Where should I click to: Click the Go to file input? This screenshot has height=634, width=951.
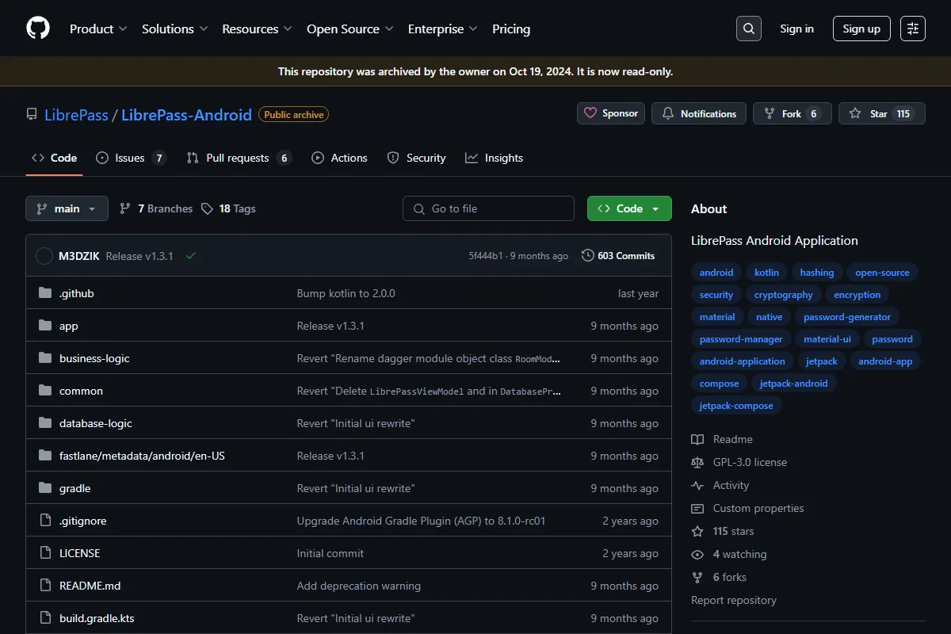pos(488,208)
